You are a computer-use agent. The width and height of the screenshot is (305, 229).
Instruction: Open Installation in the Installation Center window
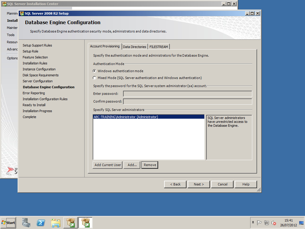(12, 21)
